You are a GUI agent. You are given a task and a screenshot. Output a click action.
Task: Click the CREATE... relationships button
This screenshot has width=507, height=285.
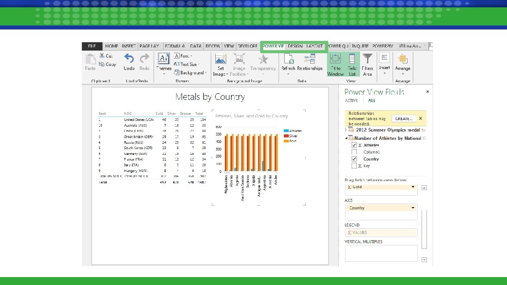coord(404,119)
